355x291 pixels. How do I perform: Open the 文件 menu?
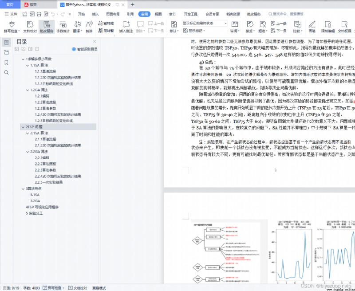point(11,14)
